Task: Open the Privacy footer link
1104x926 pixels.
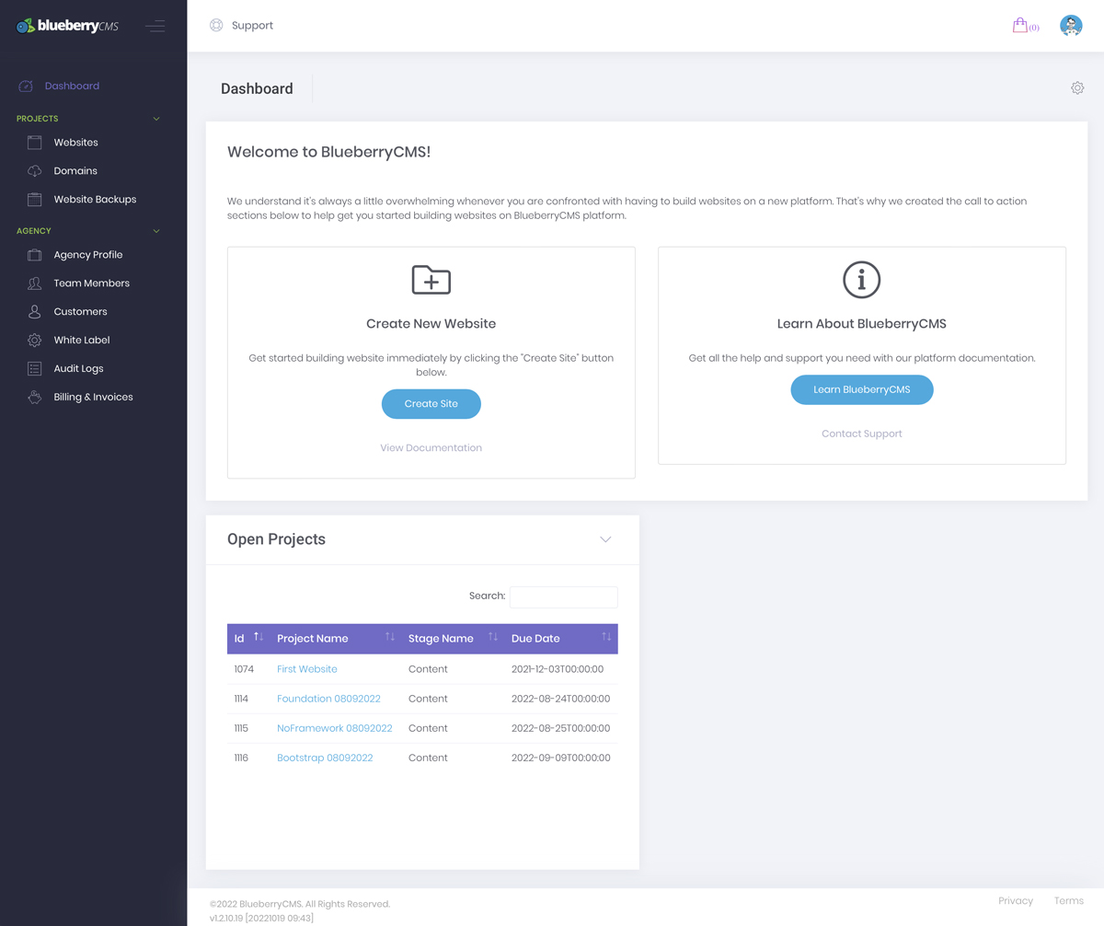Action: 1016,901
